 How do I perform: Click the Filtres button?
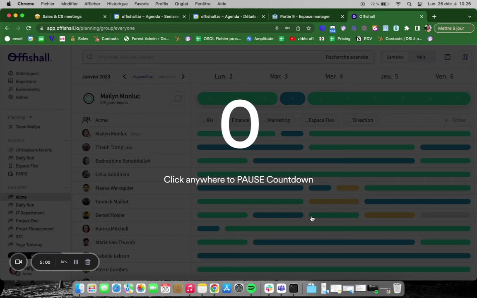455,120
